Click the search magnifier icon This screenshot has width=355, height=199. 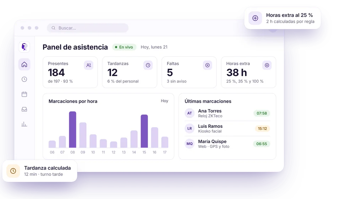[54, 28]
